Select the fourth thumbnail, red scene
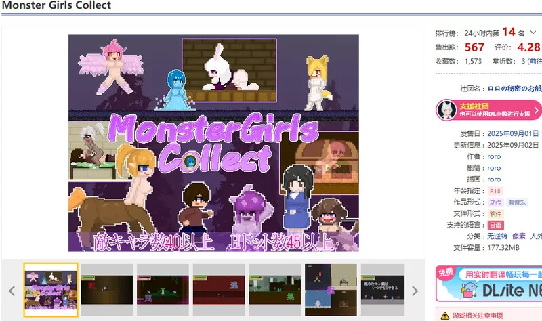The height and width of the screenshot is (321, 542). (219, 290)
